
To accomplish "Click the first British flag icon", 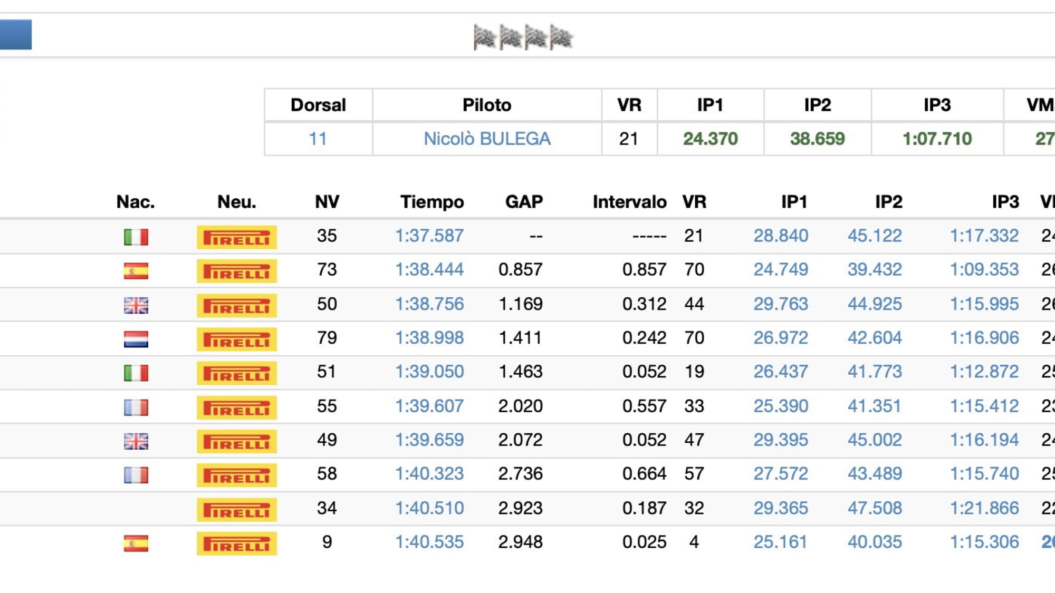I will [136, 305].
